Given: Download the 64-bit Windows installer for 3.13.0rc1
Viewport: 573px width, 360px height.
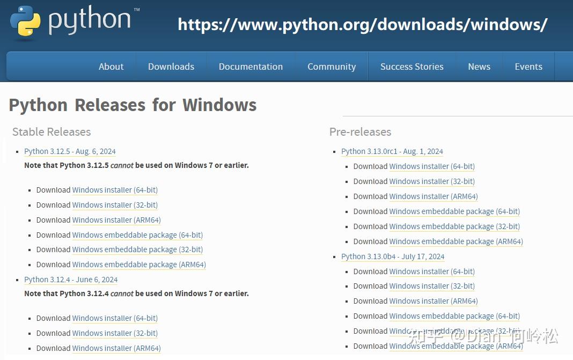Looking at the screenshot, I should click(x=432, y=166).
